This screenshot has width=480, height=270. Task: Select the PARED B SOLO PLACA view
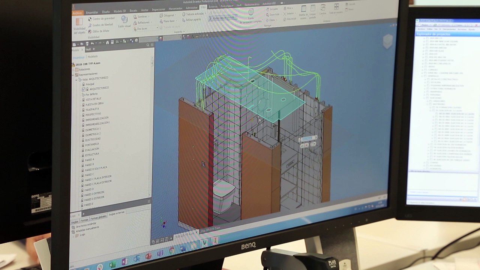(x=95, y=169)
